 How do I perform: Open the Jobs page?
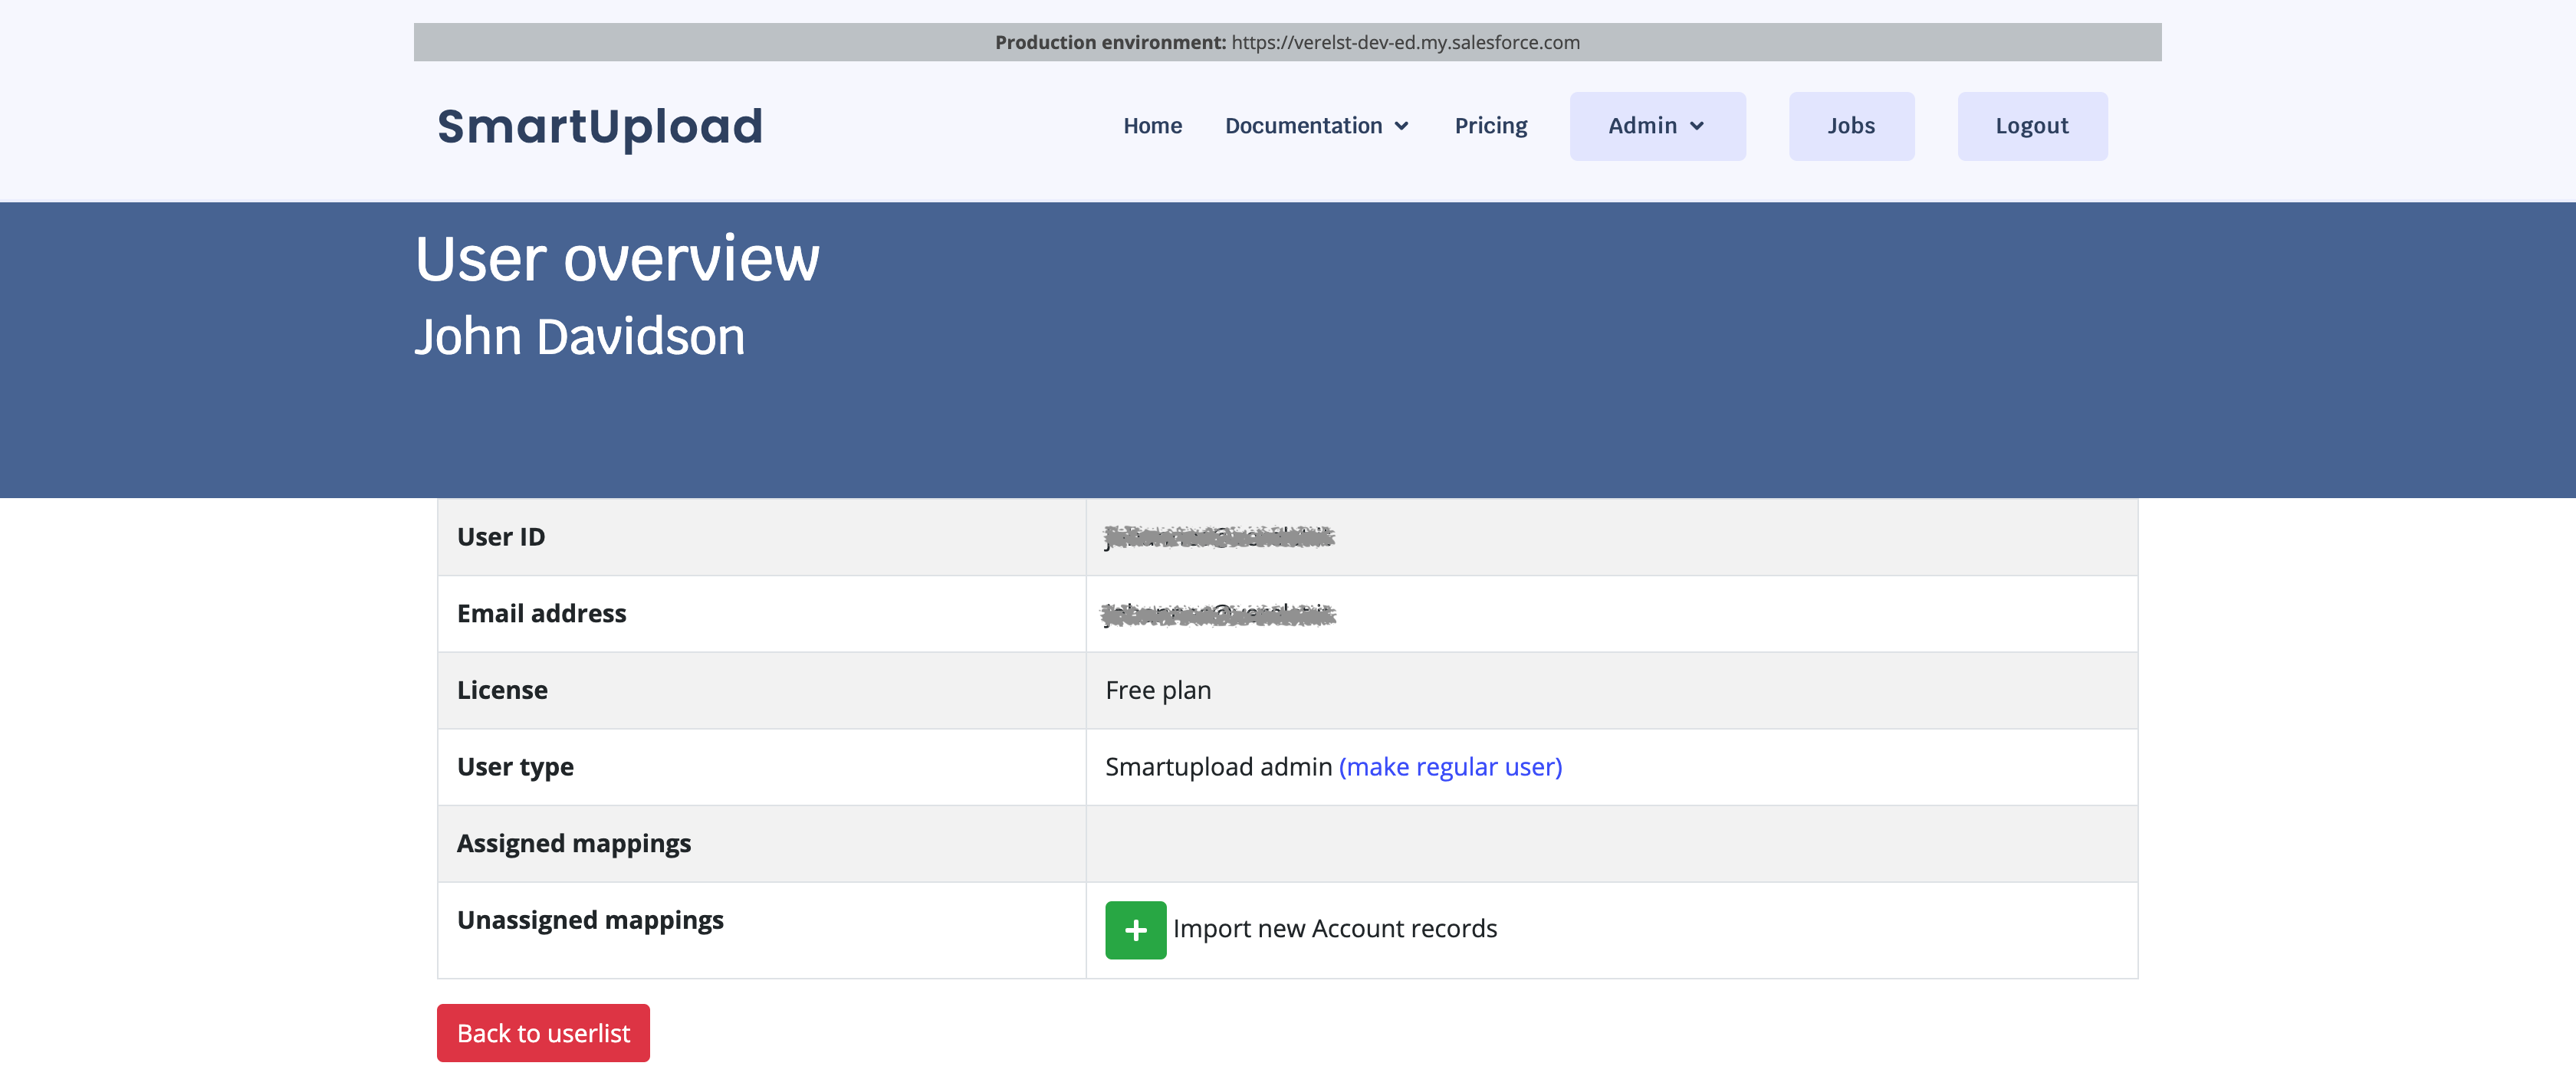click(1850, 126)
